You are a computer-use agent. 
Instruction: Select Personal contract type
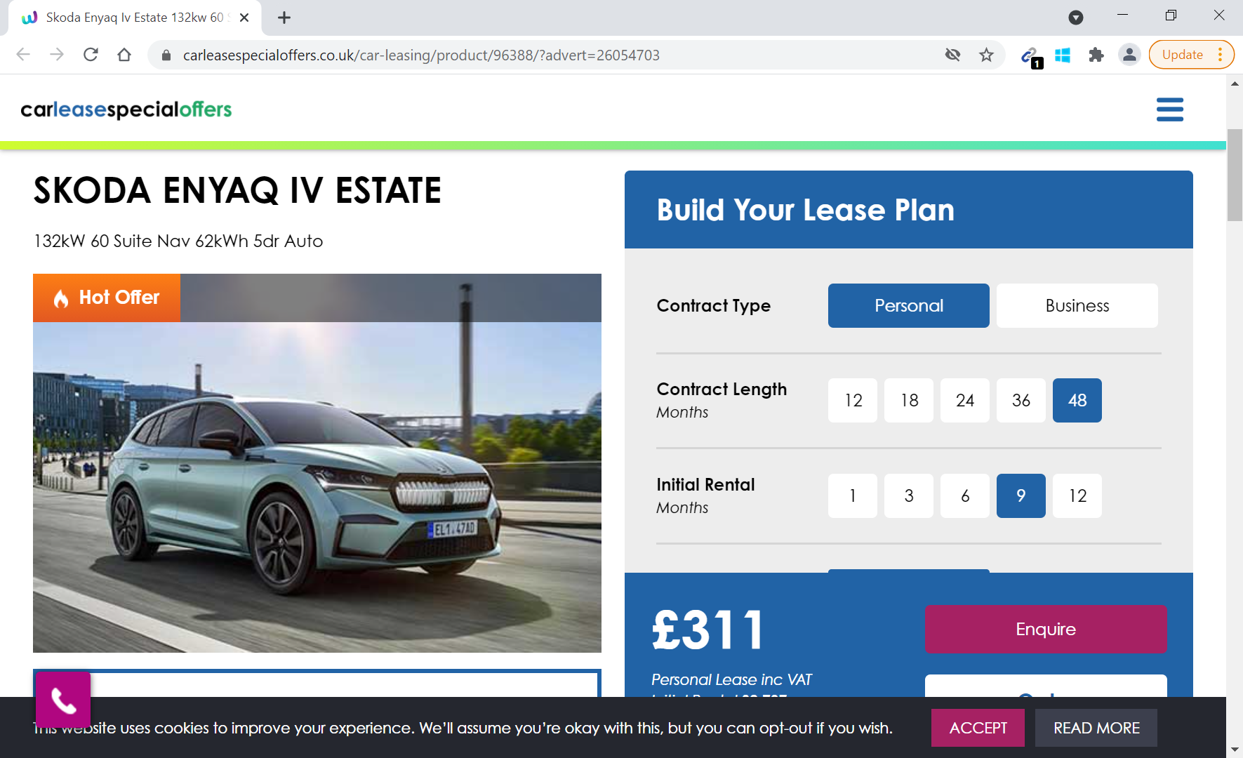[908, 305]
